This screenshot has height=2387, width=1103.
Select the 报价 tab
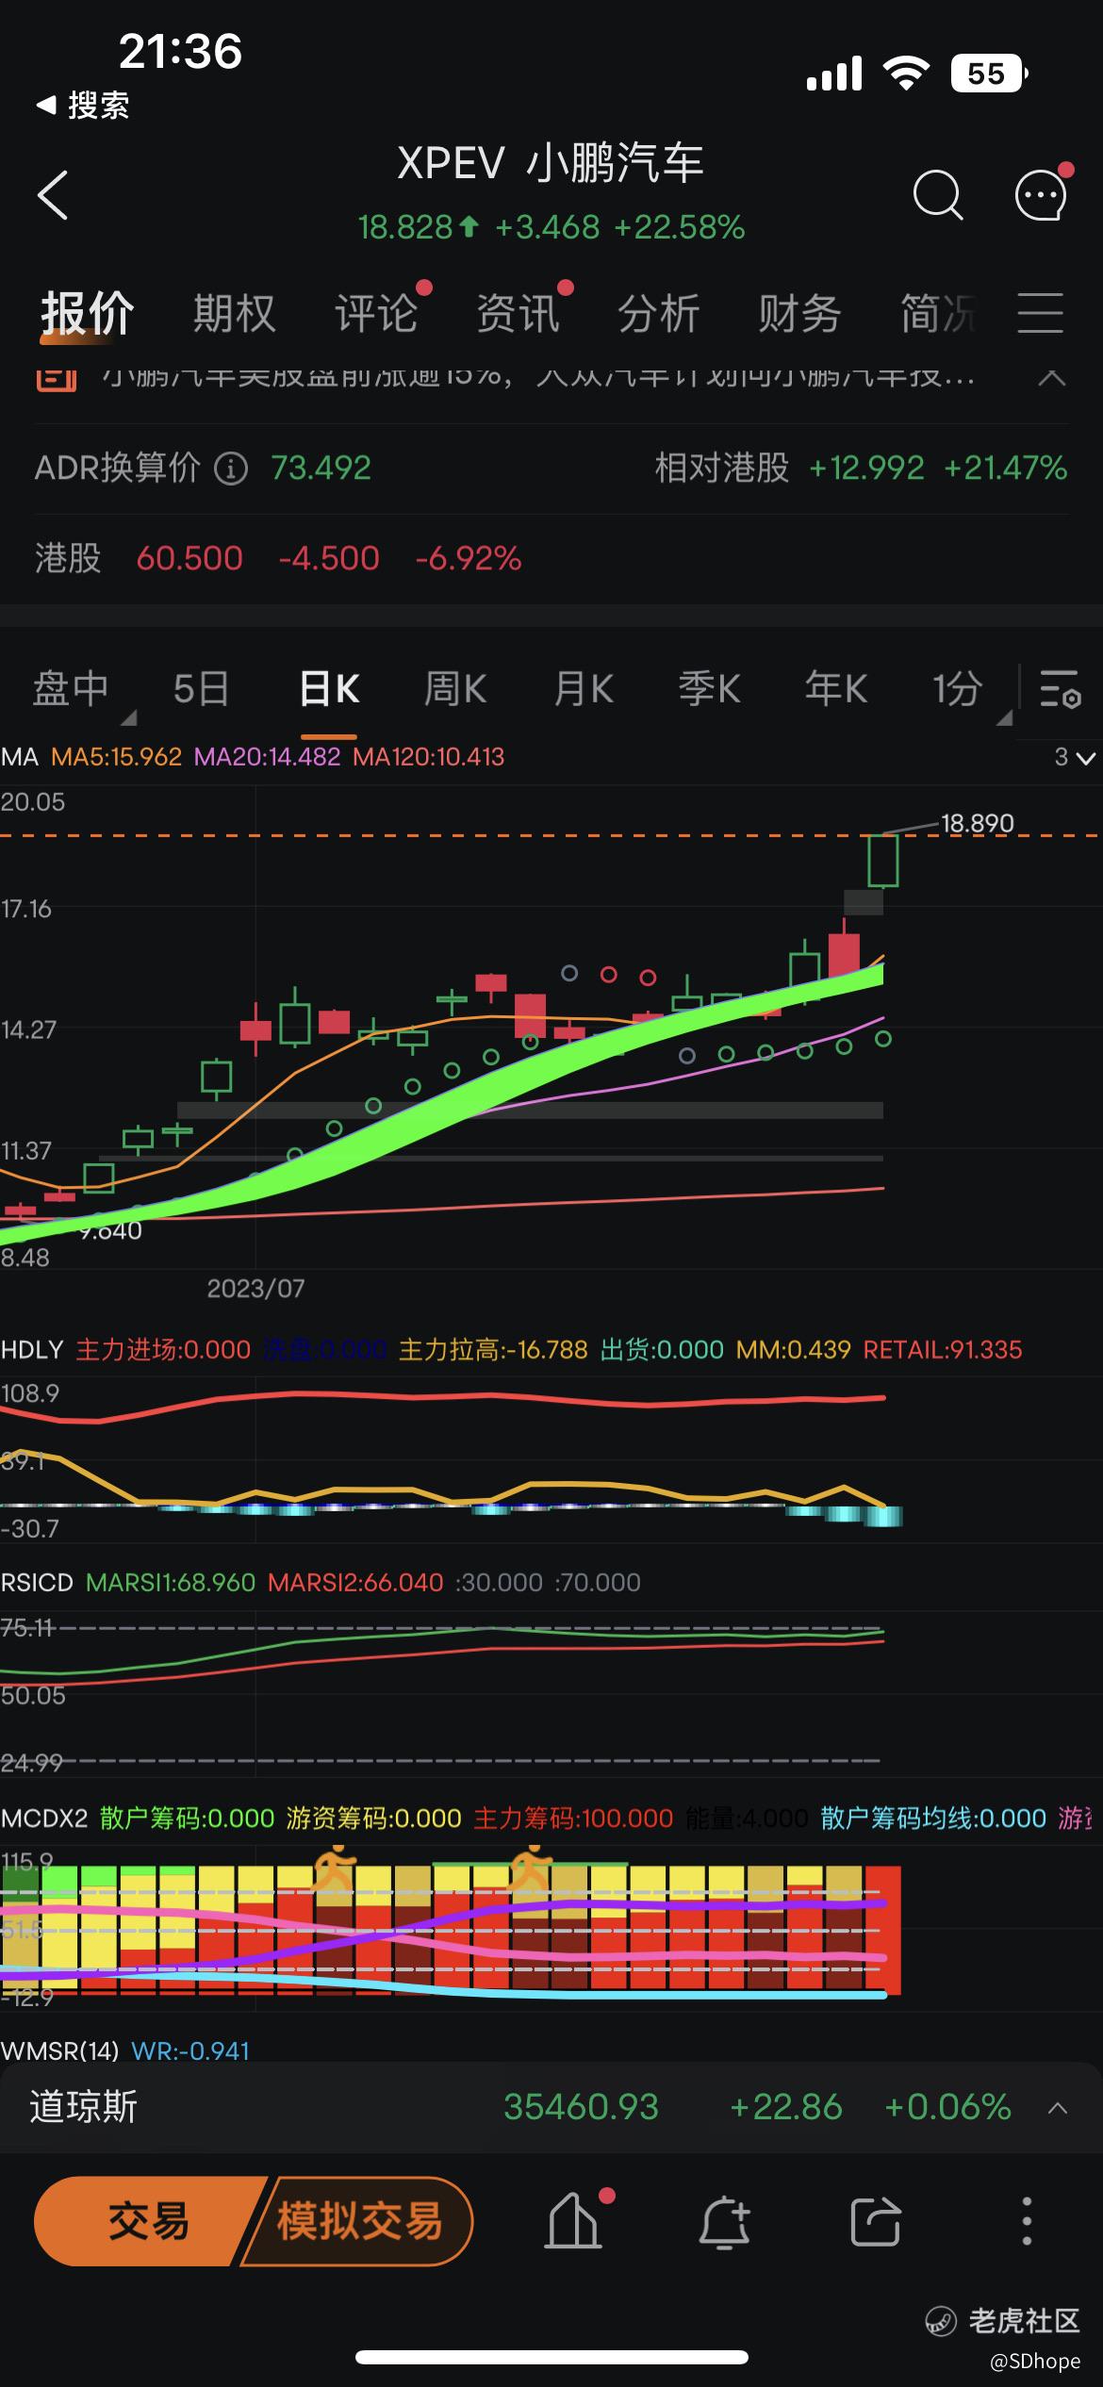pyautogui.click(x=87, y=313)
